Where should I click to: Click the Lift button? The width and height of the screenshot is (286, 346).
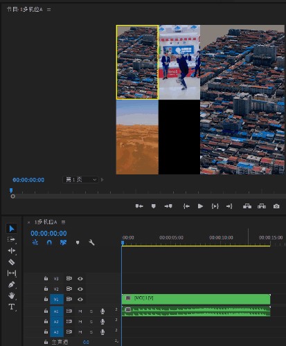(247, 206)
